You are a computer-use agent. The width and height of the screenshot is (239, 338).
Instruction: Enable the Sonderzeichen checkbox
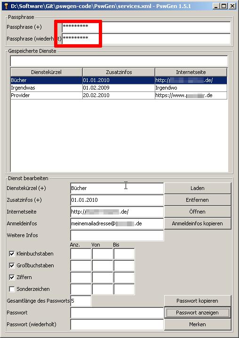tap(12, 289)
